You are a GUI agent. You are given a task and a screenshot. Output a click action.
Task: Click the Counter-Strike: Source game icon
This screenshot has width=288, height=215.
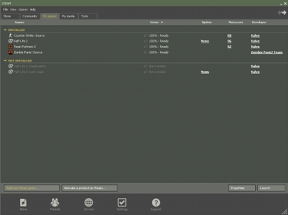click(10, 36)
